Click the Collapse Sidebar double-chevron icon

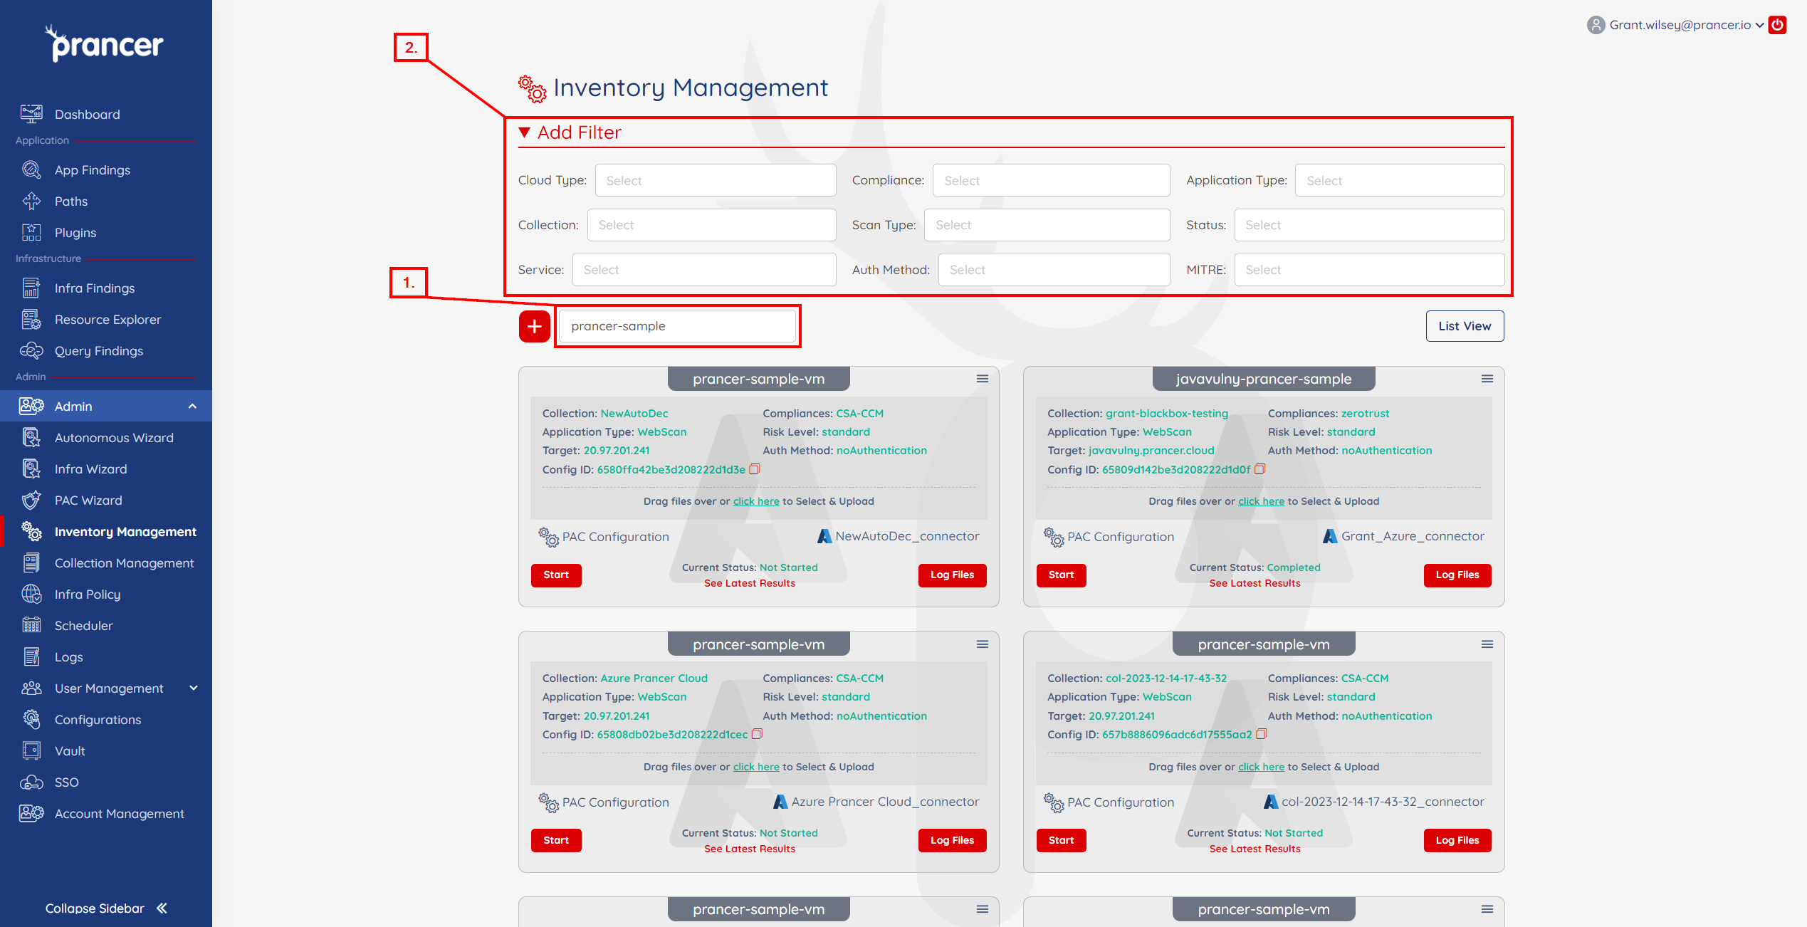(x=162, y=908)
